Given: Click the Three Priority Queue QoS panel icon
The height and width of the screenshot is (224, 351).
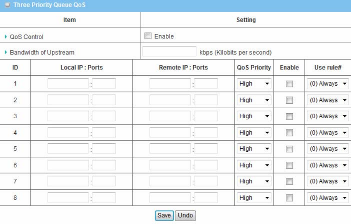Looking at the screenshot, I should 7,5.
